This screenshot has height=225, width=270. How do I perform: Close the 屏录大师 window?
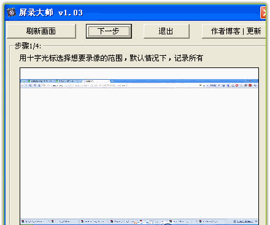263,13
